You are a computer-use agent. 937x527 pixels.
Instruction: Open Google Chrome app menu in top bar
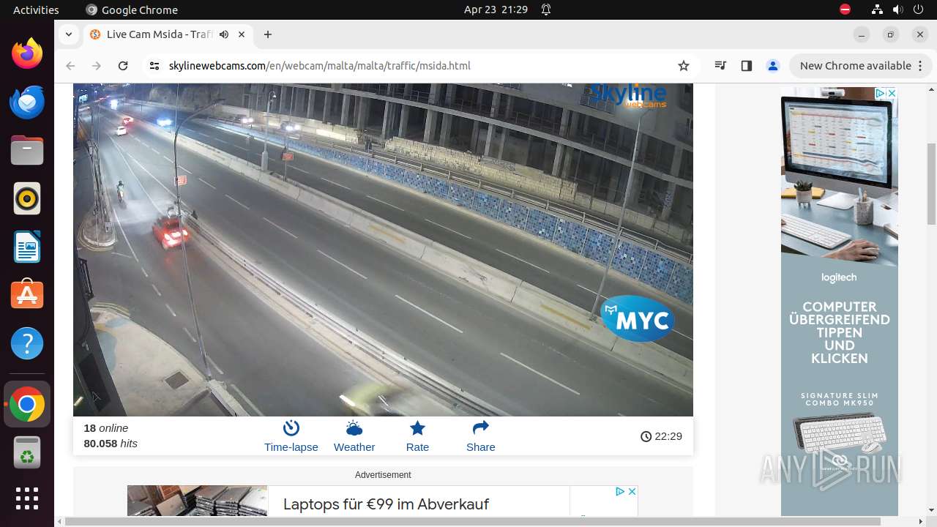(132, 10)
